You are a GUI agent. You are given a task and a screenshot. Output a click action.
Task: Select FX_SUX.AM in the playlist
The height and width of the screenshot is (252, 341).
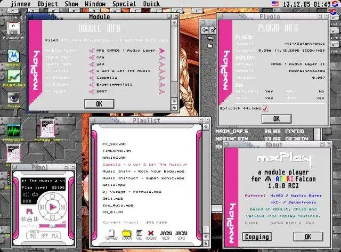[113, 144]
